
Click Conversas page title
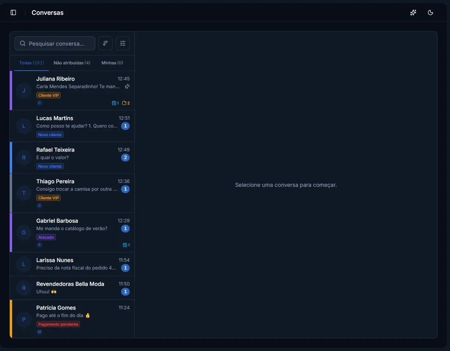click(47, 12)
